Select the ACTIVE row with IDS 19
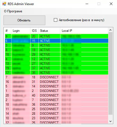117x127 pixels. (x=57, y=50)
